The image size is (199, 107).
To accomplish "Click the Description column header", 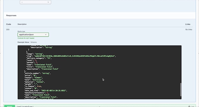I will [x=22, y=24].
